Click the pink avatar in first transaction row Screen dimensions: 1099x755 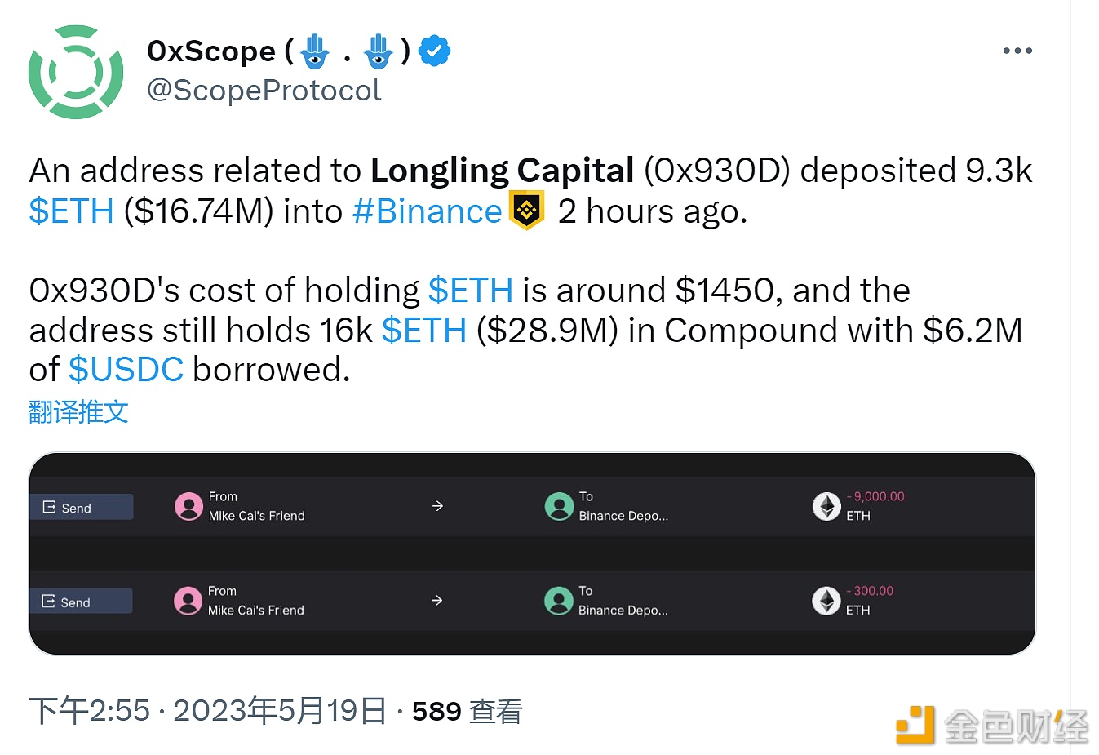coord(188,506)
